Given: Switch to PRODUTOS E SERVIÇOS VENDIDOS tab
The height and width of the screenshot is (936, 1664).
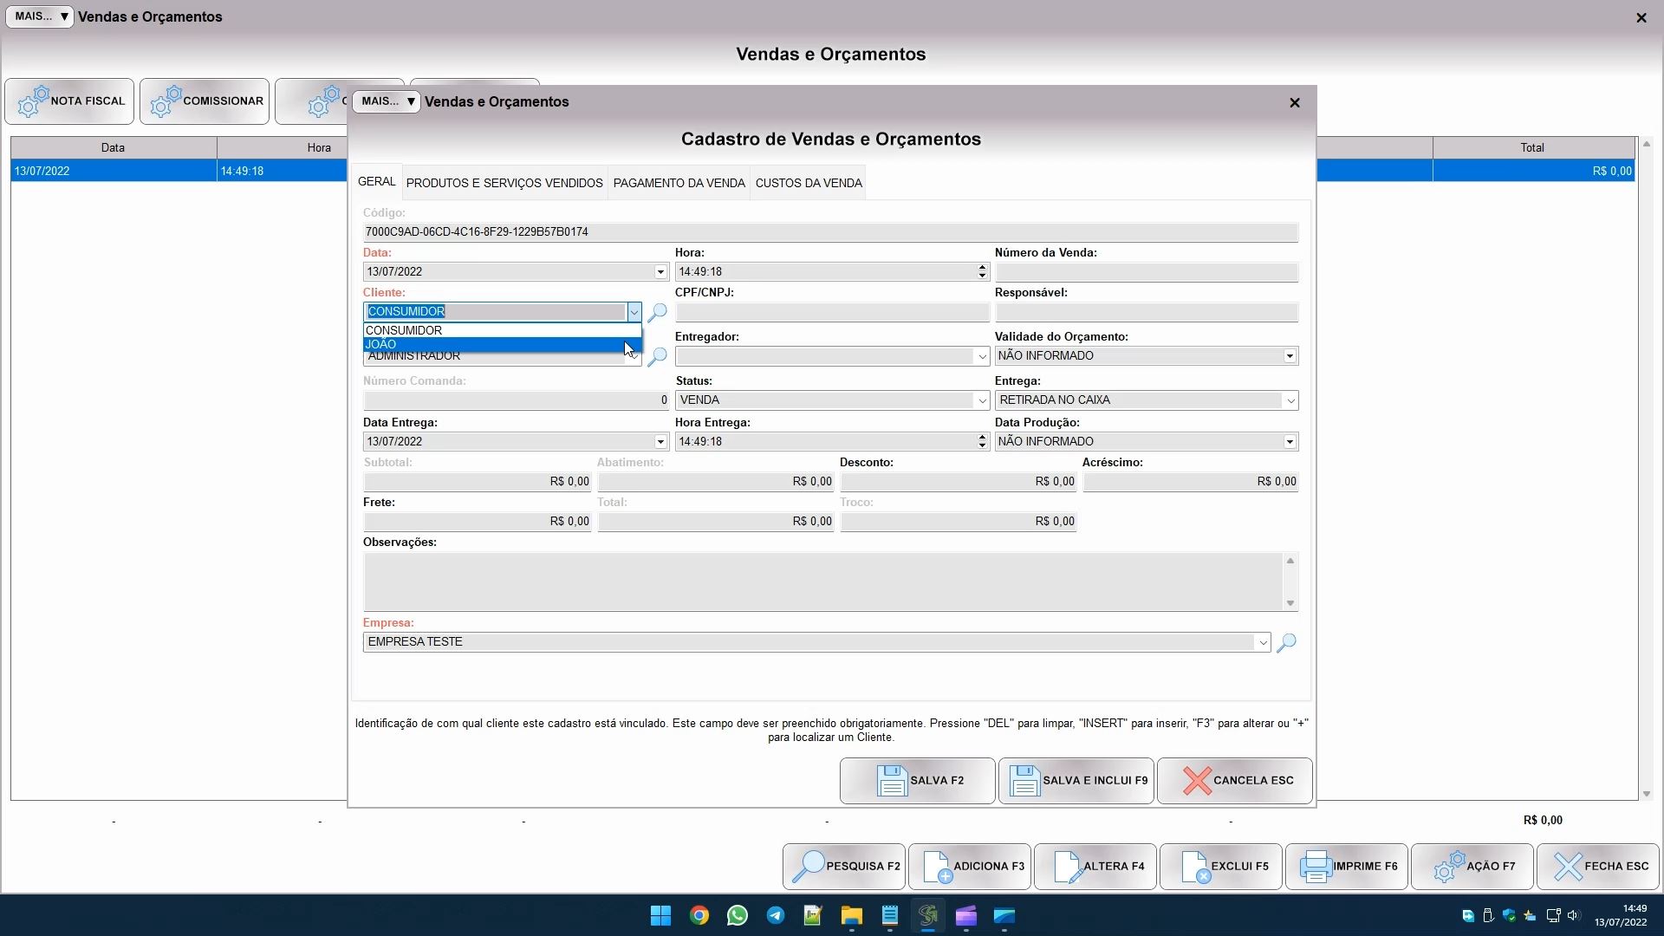Looking at the screenshot, I should coord(504,183).
